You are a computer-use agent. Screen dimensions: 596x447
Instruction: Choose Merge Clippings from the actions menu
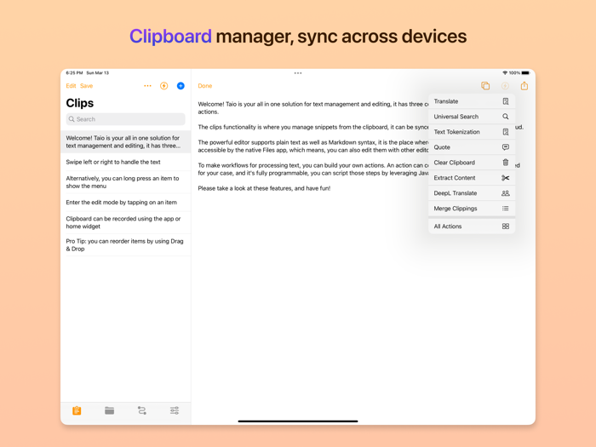(472, 209)
